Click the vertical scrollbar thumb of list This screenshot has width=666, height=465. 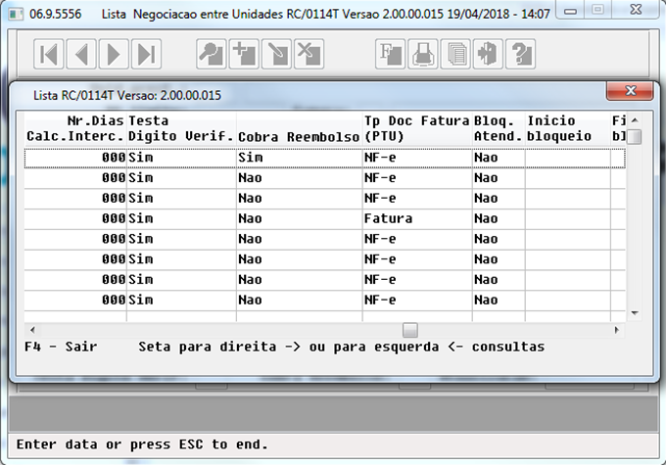635,136
